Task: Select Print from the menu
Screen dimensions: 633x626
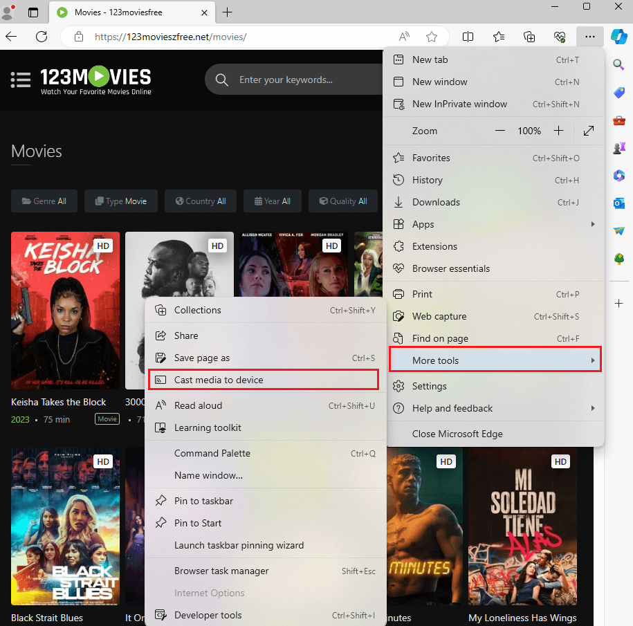Action: (x=494, y=294)
